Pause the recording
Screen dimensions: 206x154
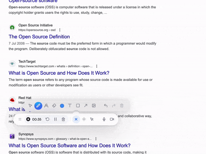pyautogui.click(x=55, y=119)
